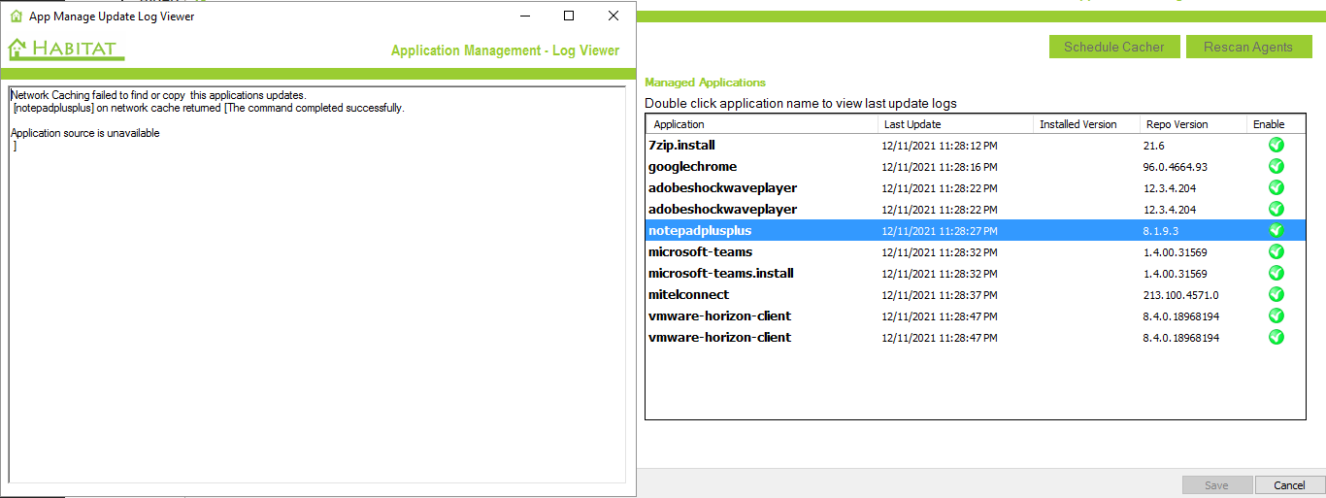
Task: Click the Cancel button
Action: point(1289,485)
